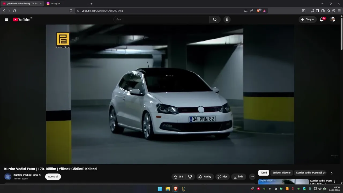Viewport: 343px width, 193px height.
Task: Open File Explorer from the taskbar
Action: pos(167,189)
